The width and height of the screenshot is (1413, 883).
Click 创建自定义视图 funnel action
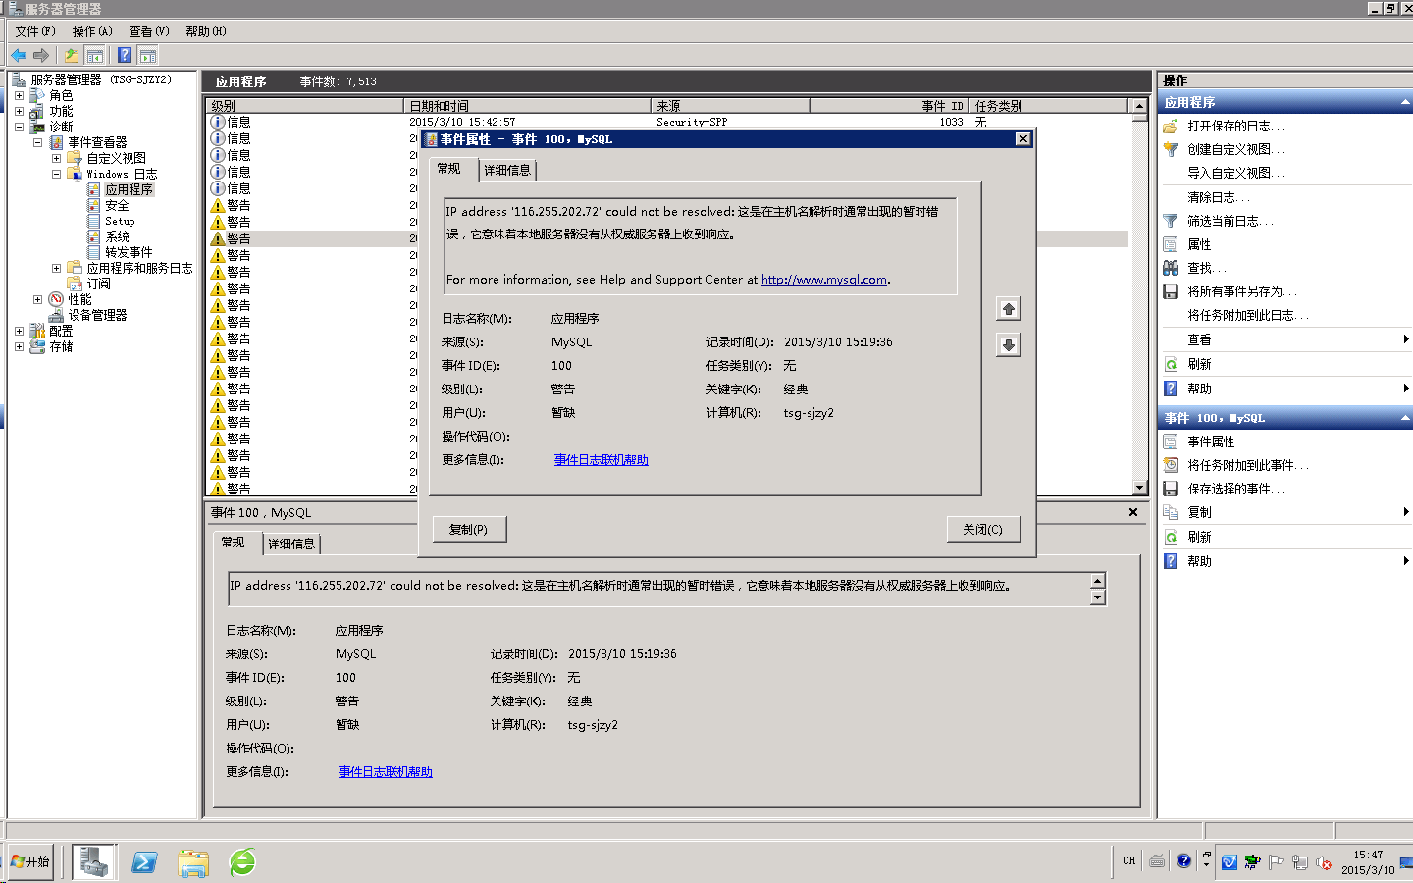tap(1236, 149)
